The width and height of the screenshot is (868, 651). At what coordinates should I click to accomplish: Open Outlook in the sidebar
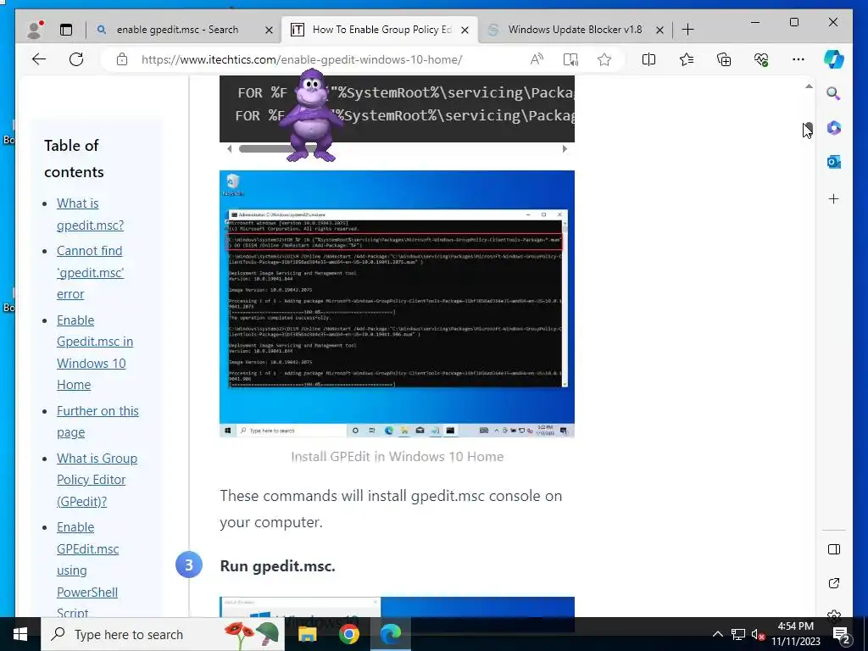[x=834, y=162]
